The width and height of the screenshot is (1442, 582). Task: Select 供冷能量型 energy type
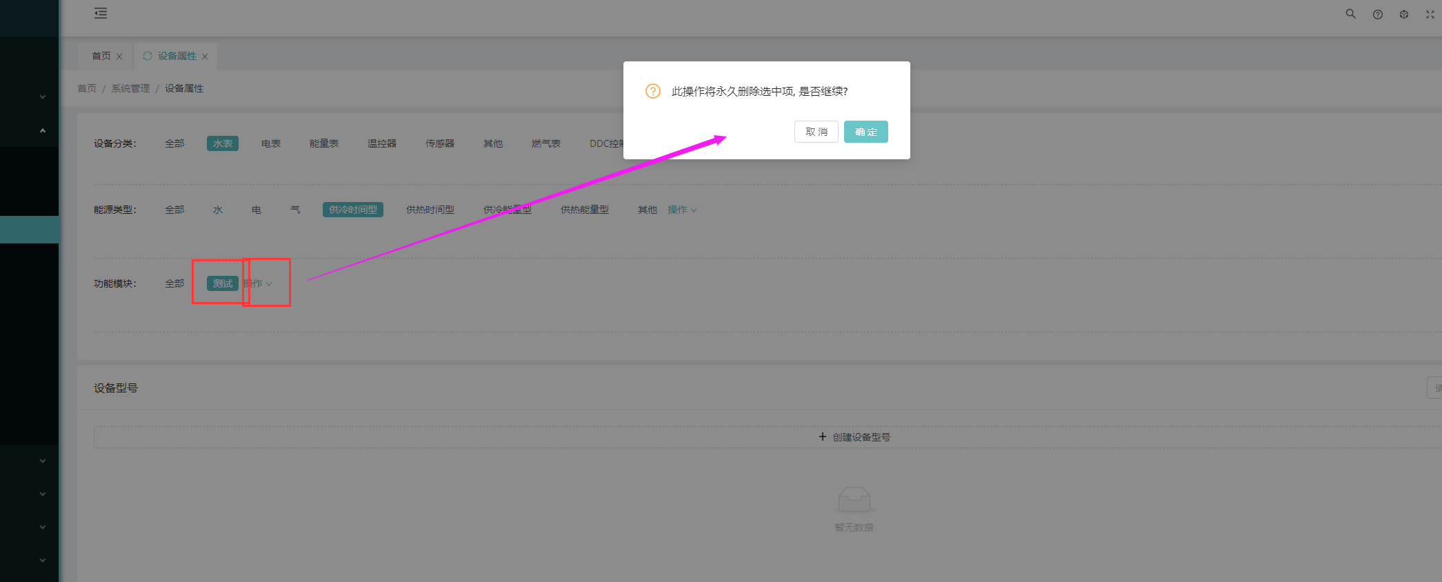coord(508,210)
